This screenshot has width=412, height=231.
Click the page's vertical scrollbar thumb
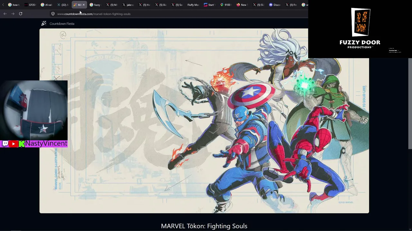pyautogui.click(x=410, y=103)
